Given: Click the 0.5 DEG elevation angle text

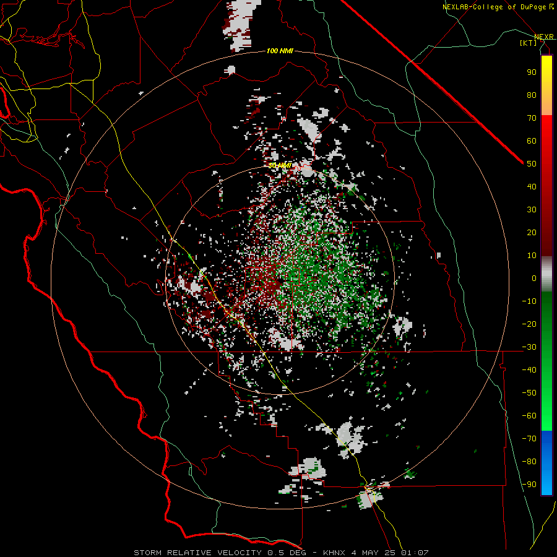Looking at the screenshot, I should [289, 553].
